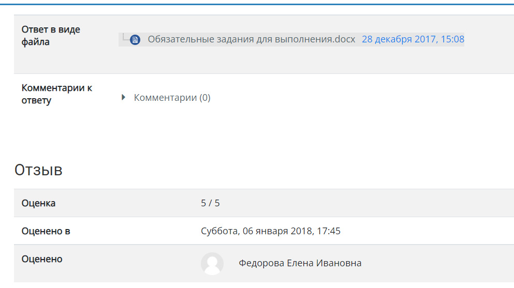This screenshot has width=514, height=288.
Task: Click the Суббота, 06 января 2018, 17:45 date
Action: [270, 231]
